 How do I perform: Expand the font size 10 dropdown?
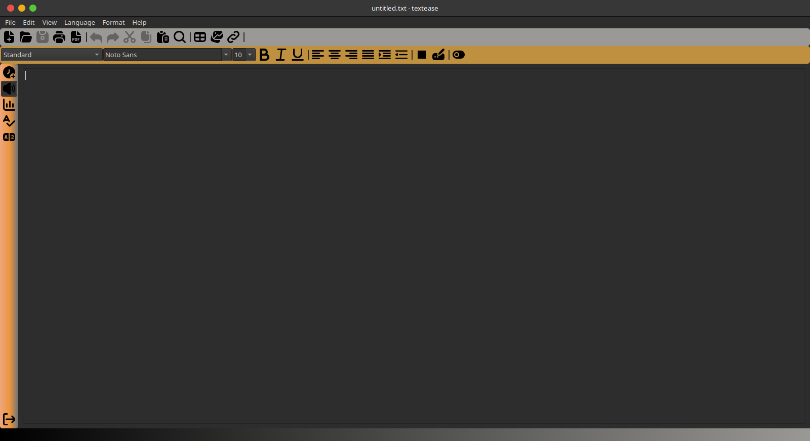click(244, 55)
